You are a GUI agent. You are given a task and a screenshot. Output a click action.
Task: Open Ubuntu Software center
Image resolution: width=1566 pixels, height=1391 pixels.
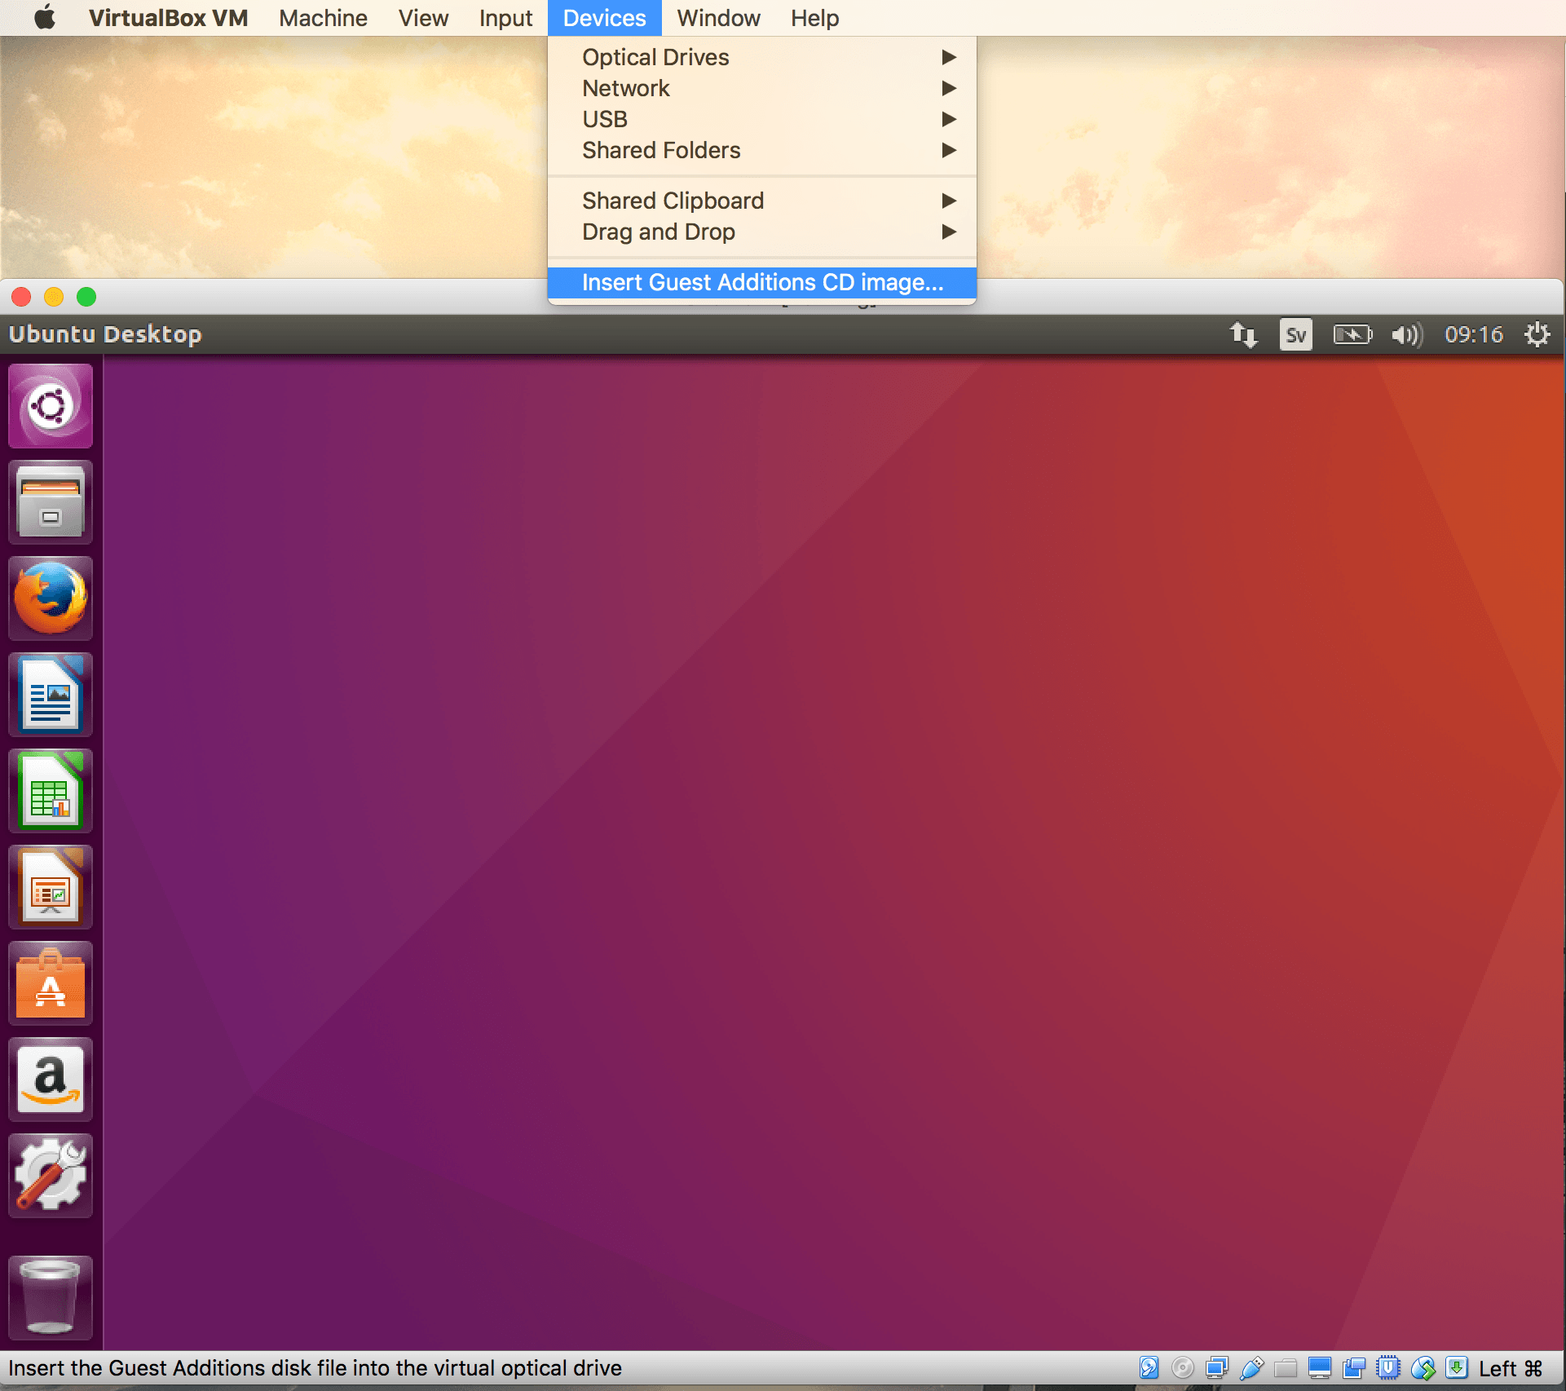coord(51,983)
